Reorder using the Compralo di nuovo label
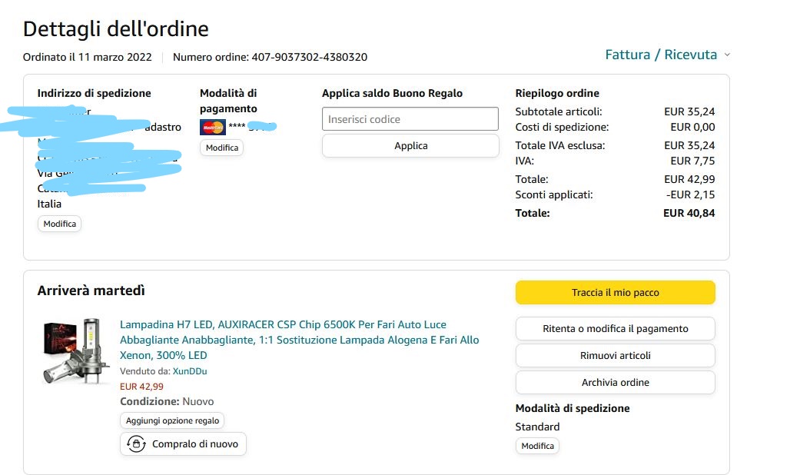 pyautogui.click(x=195, y=443)
